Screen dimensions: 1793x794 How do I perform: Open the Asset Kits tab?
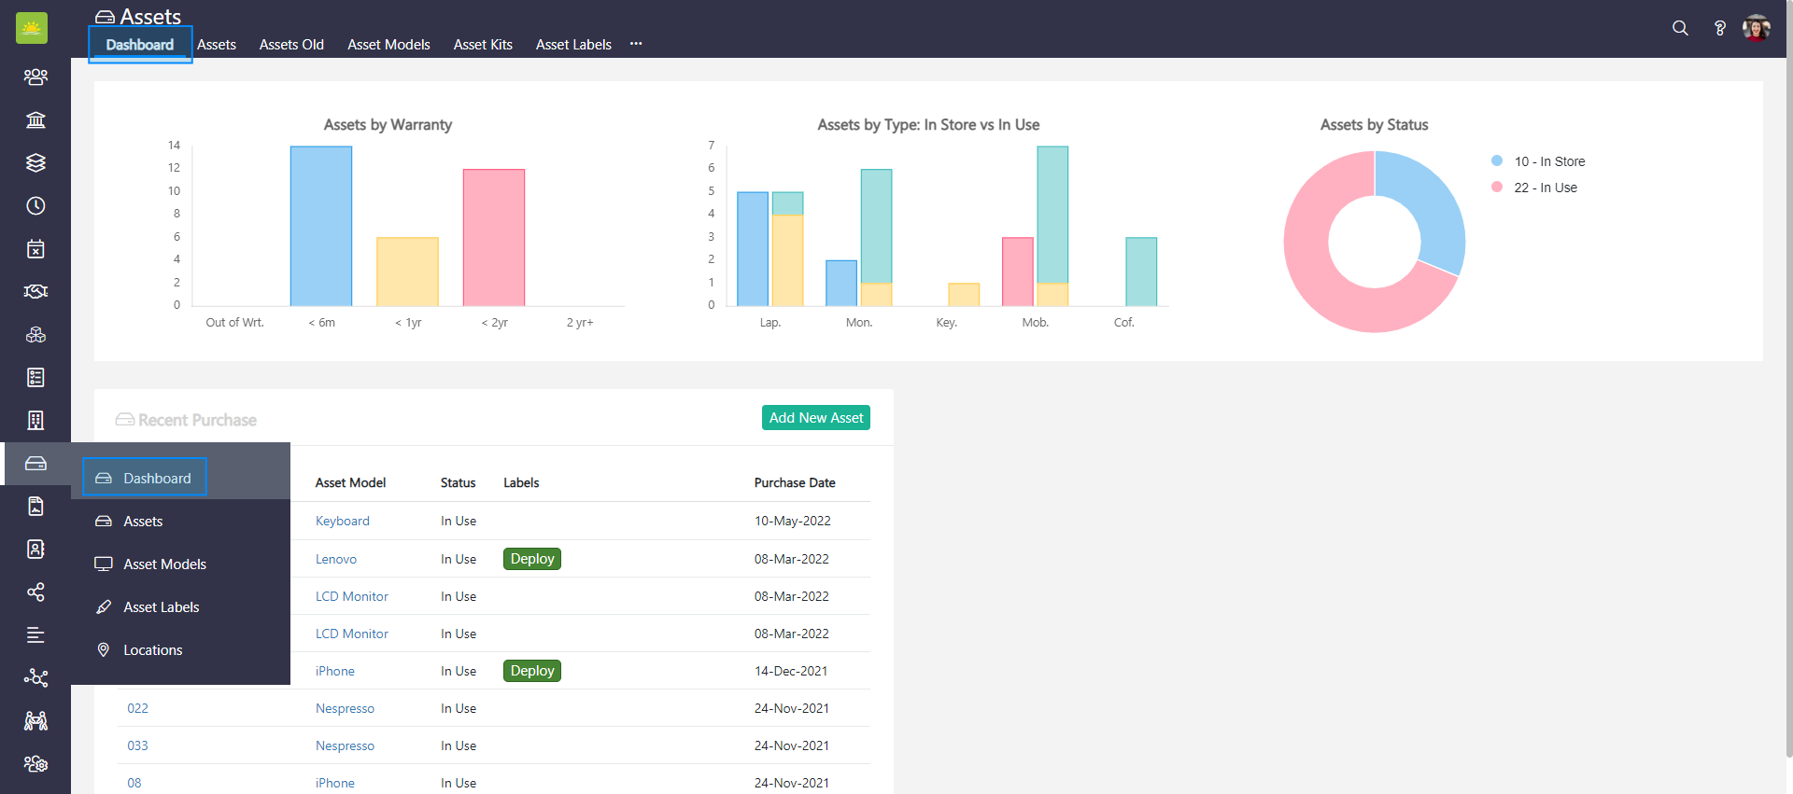(483, 44)
